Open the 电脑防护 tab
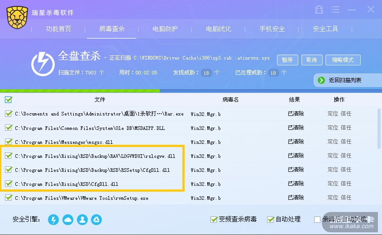Image resolution: width=382 pixels, height=235 pixels. click(x=165, y=29)
